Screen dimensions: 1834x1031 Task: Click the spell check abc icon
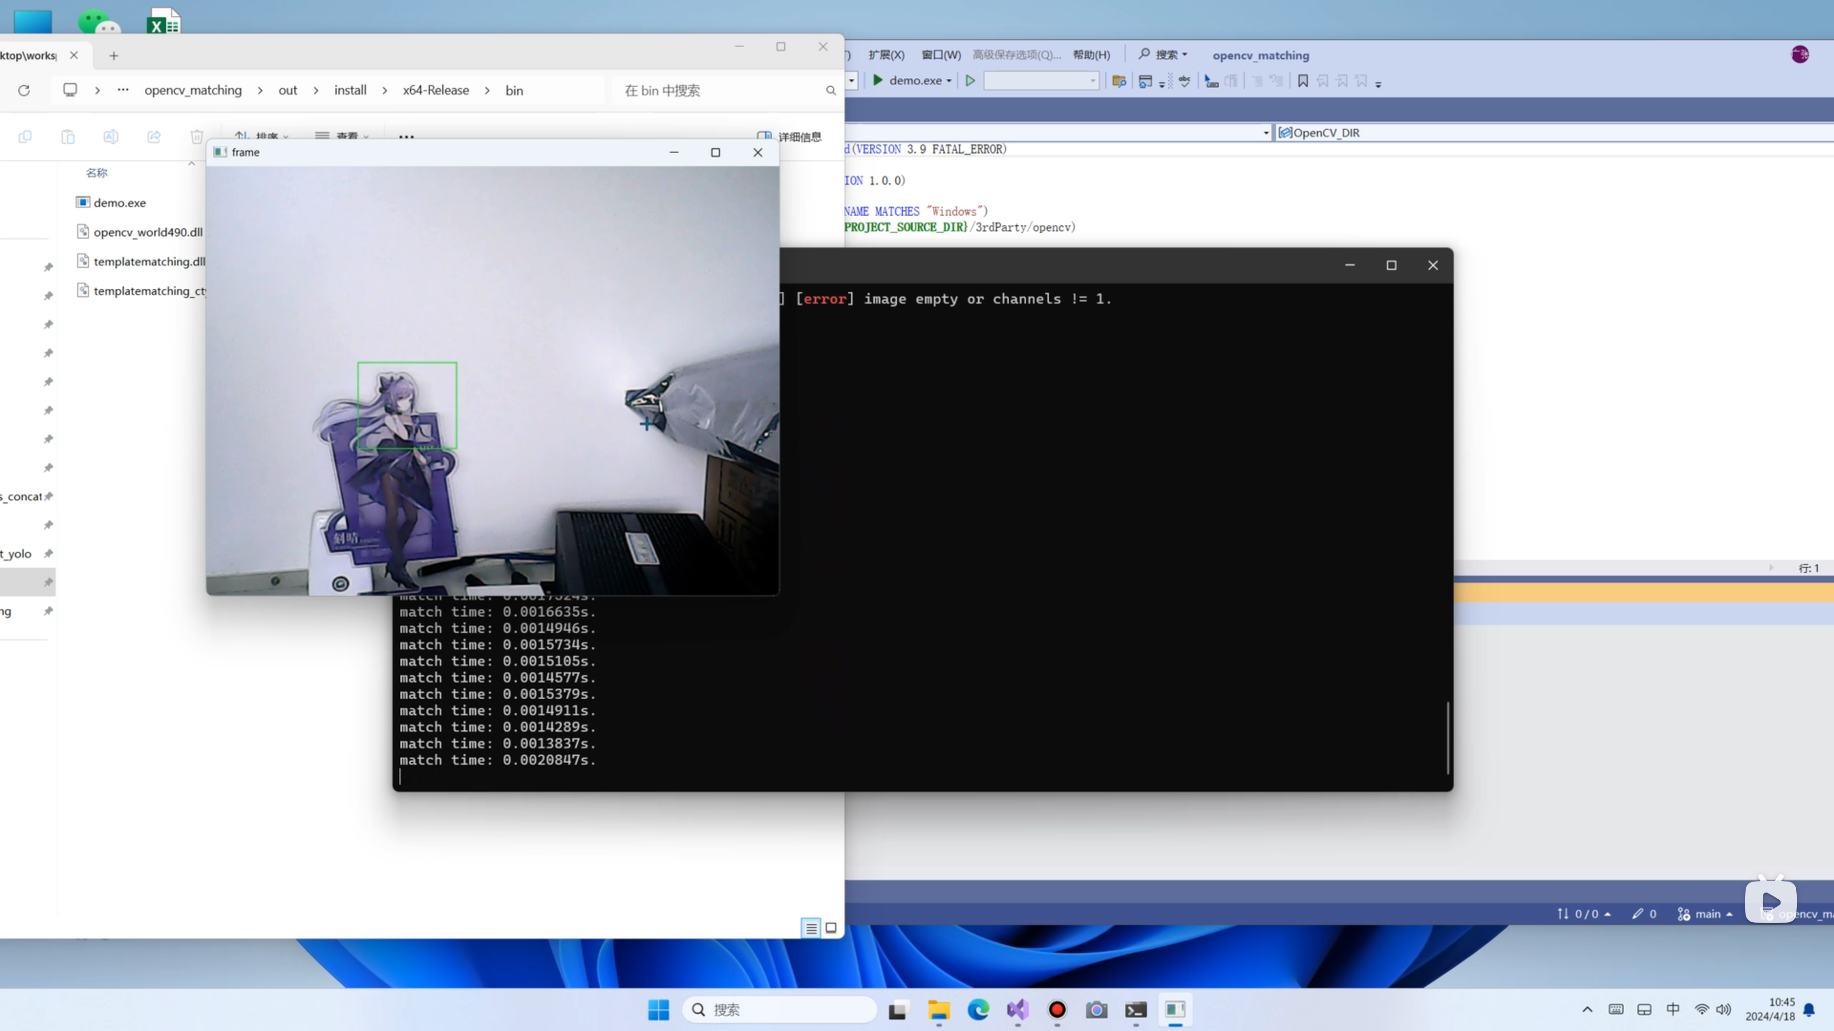tap(1184, 81)
